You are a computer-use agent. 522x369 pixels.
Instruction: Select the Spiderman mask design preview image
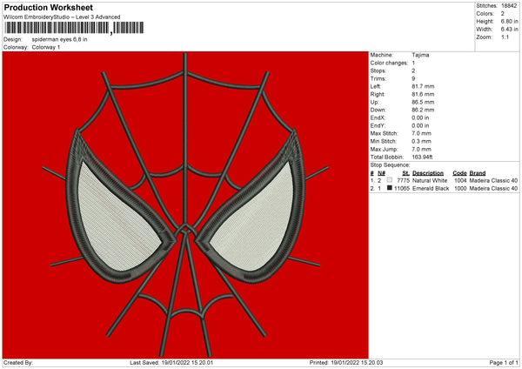point(185,205)
